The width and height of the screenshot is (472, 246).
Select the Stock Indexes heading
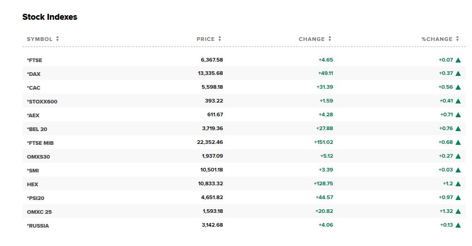[x=50, y=17]
